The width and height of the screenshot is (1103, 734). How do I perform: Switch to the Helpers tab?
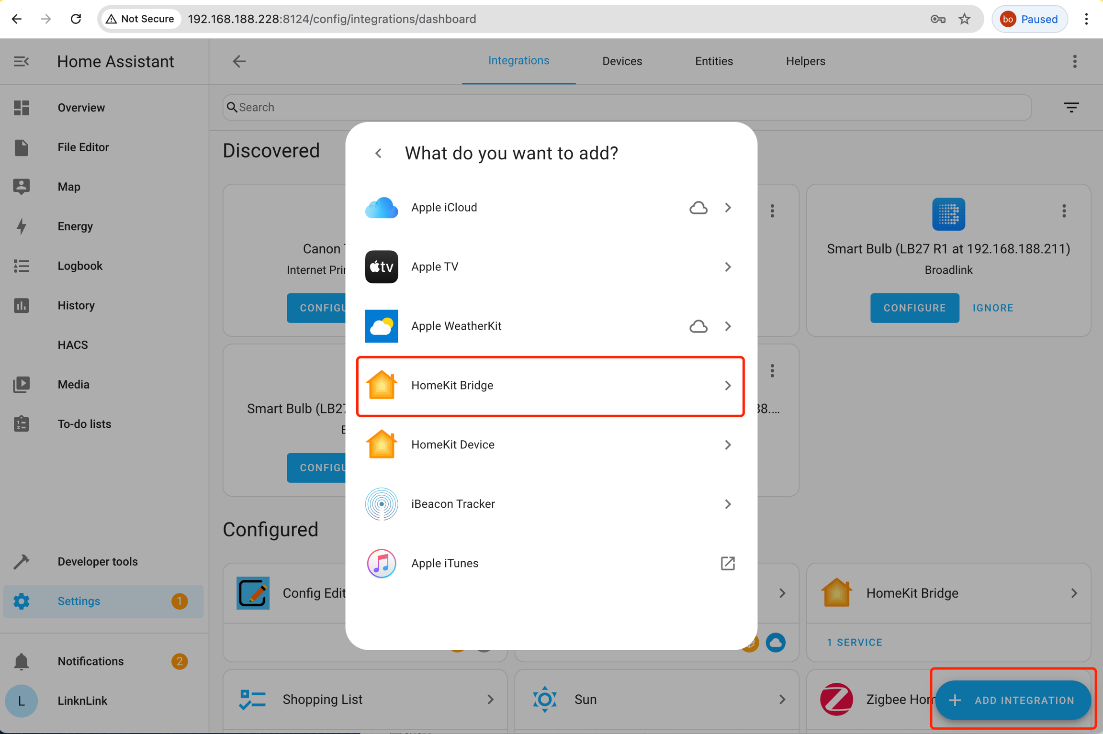pyautogui.click(x=805, y=61)
